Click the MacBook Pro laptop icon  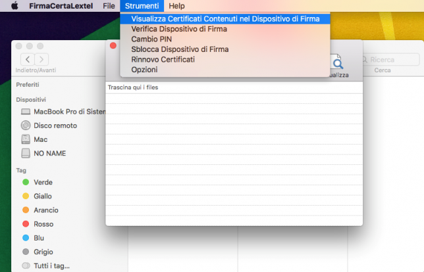pos(26,112)
